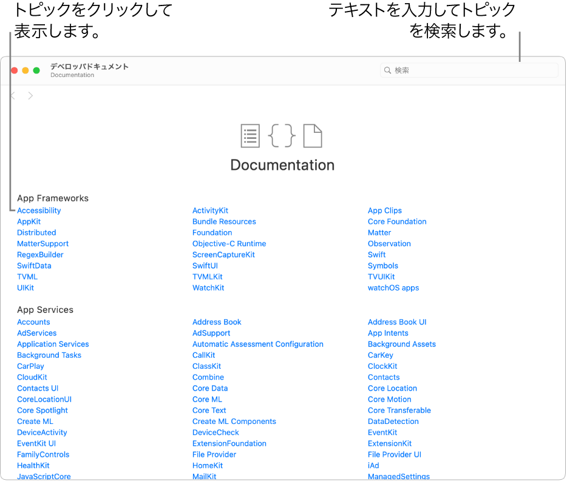Click the magnifying glass search icon
Screen dimensions: 567x481
coord(387,70)
